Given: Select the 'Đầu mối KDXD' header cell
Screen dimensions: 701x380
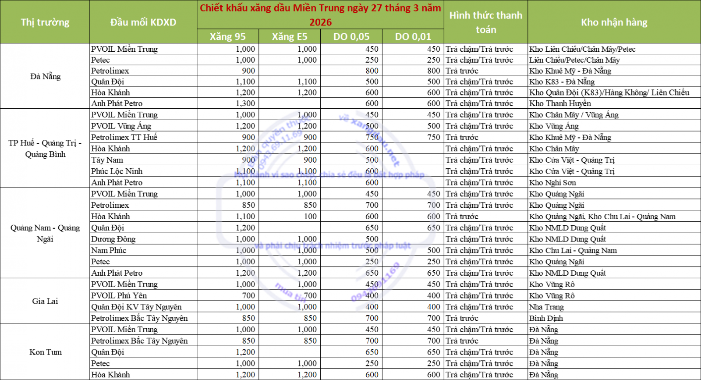Looking at the screenshot, I should coord(143,22).
